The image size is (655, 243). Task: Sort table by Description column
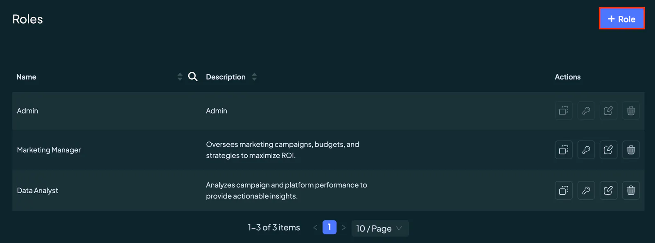(x=254, y=77)
